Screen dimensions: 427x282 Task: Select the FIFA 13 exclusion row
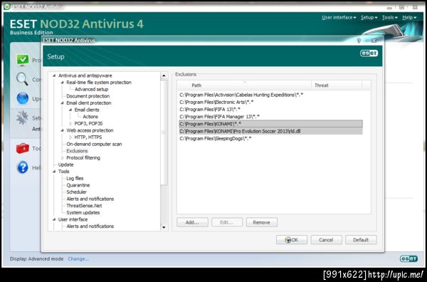tap(270, 109)
